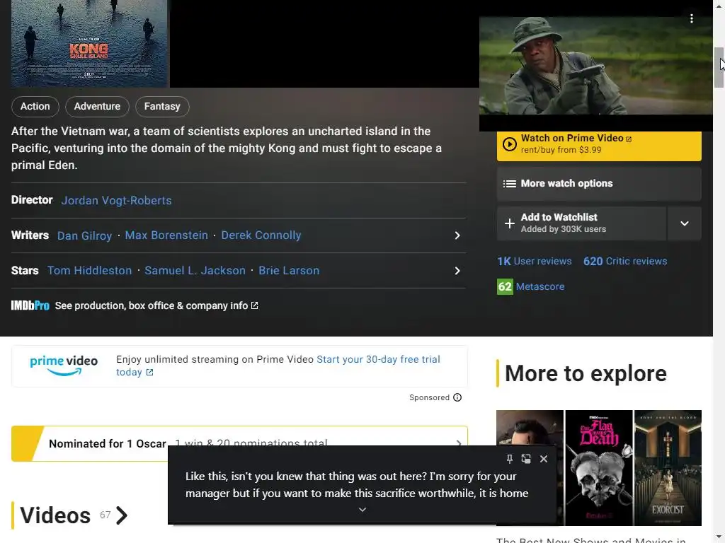Click the More watch options button
The image size is (725, 543).
click(599, 184)
